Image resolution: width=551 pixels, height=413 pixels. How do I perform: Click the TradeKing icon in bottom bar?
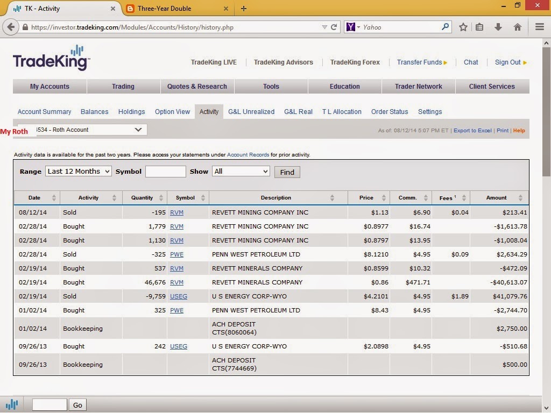point(12,404)
